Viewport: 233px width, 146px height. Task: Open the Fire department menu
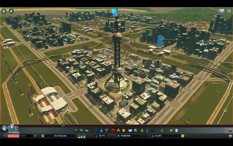tap(118, 130)
